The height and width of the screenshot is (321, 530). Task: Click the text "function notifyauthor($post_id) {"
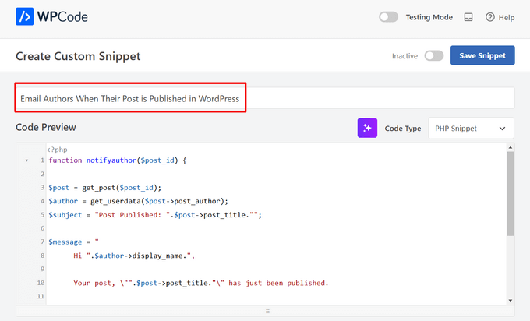[x=117, y=160]
